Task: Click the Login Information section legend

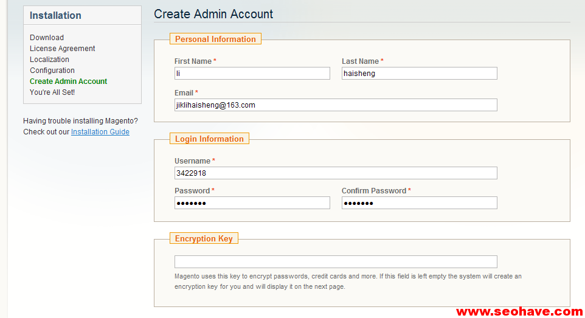Action: click(x=209, y=139)
